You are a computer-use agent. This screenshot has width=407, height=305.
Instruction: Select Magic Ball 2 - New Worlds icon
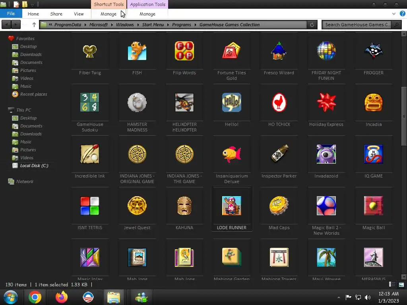[x=326, y=206]
